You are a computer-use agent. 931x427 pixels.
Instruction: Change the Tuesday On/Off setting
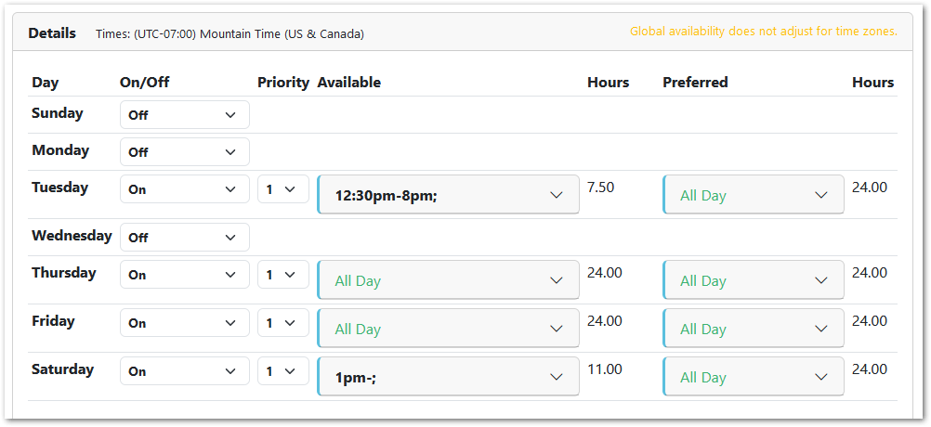tap(184, 189)
